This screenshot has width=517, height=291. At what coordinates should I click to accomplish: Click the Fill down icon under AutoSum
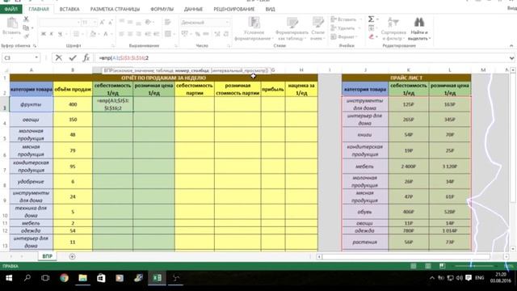coord(371,28)
